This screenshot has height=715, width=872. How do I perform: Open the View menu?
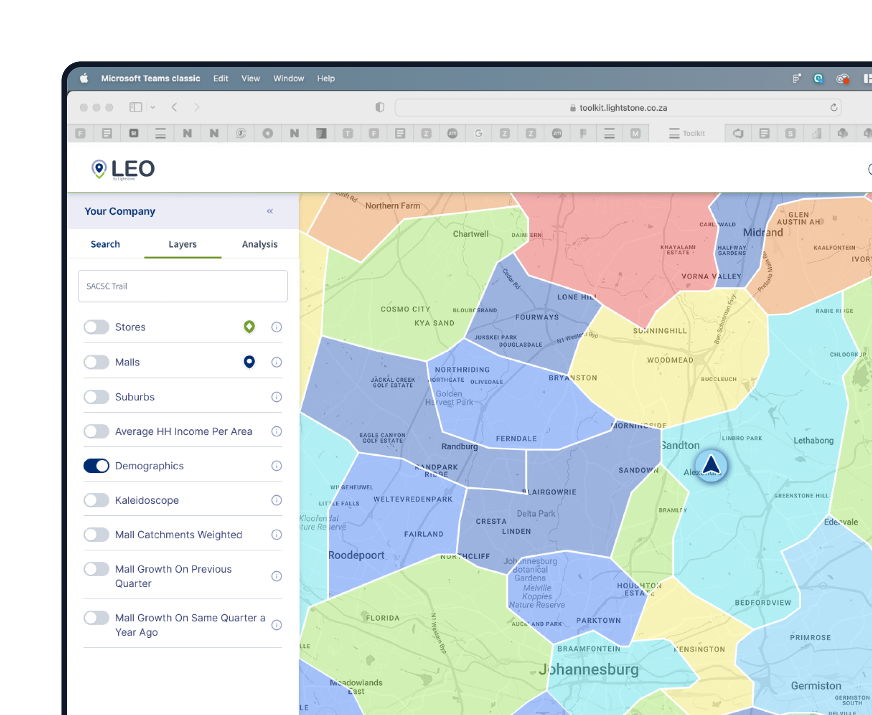coord(251,79)
